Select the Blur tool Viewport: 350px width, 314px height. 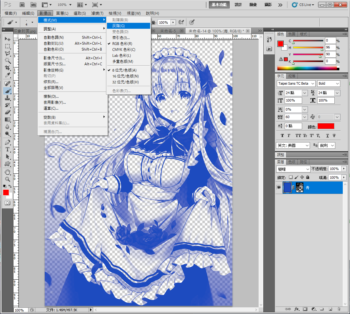point(8,127)
